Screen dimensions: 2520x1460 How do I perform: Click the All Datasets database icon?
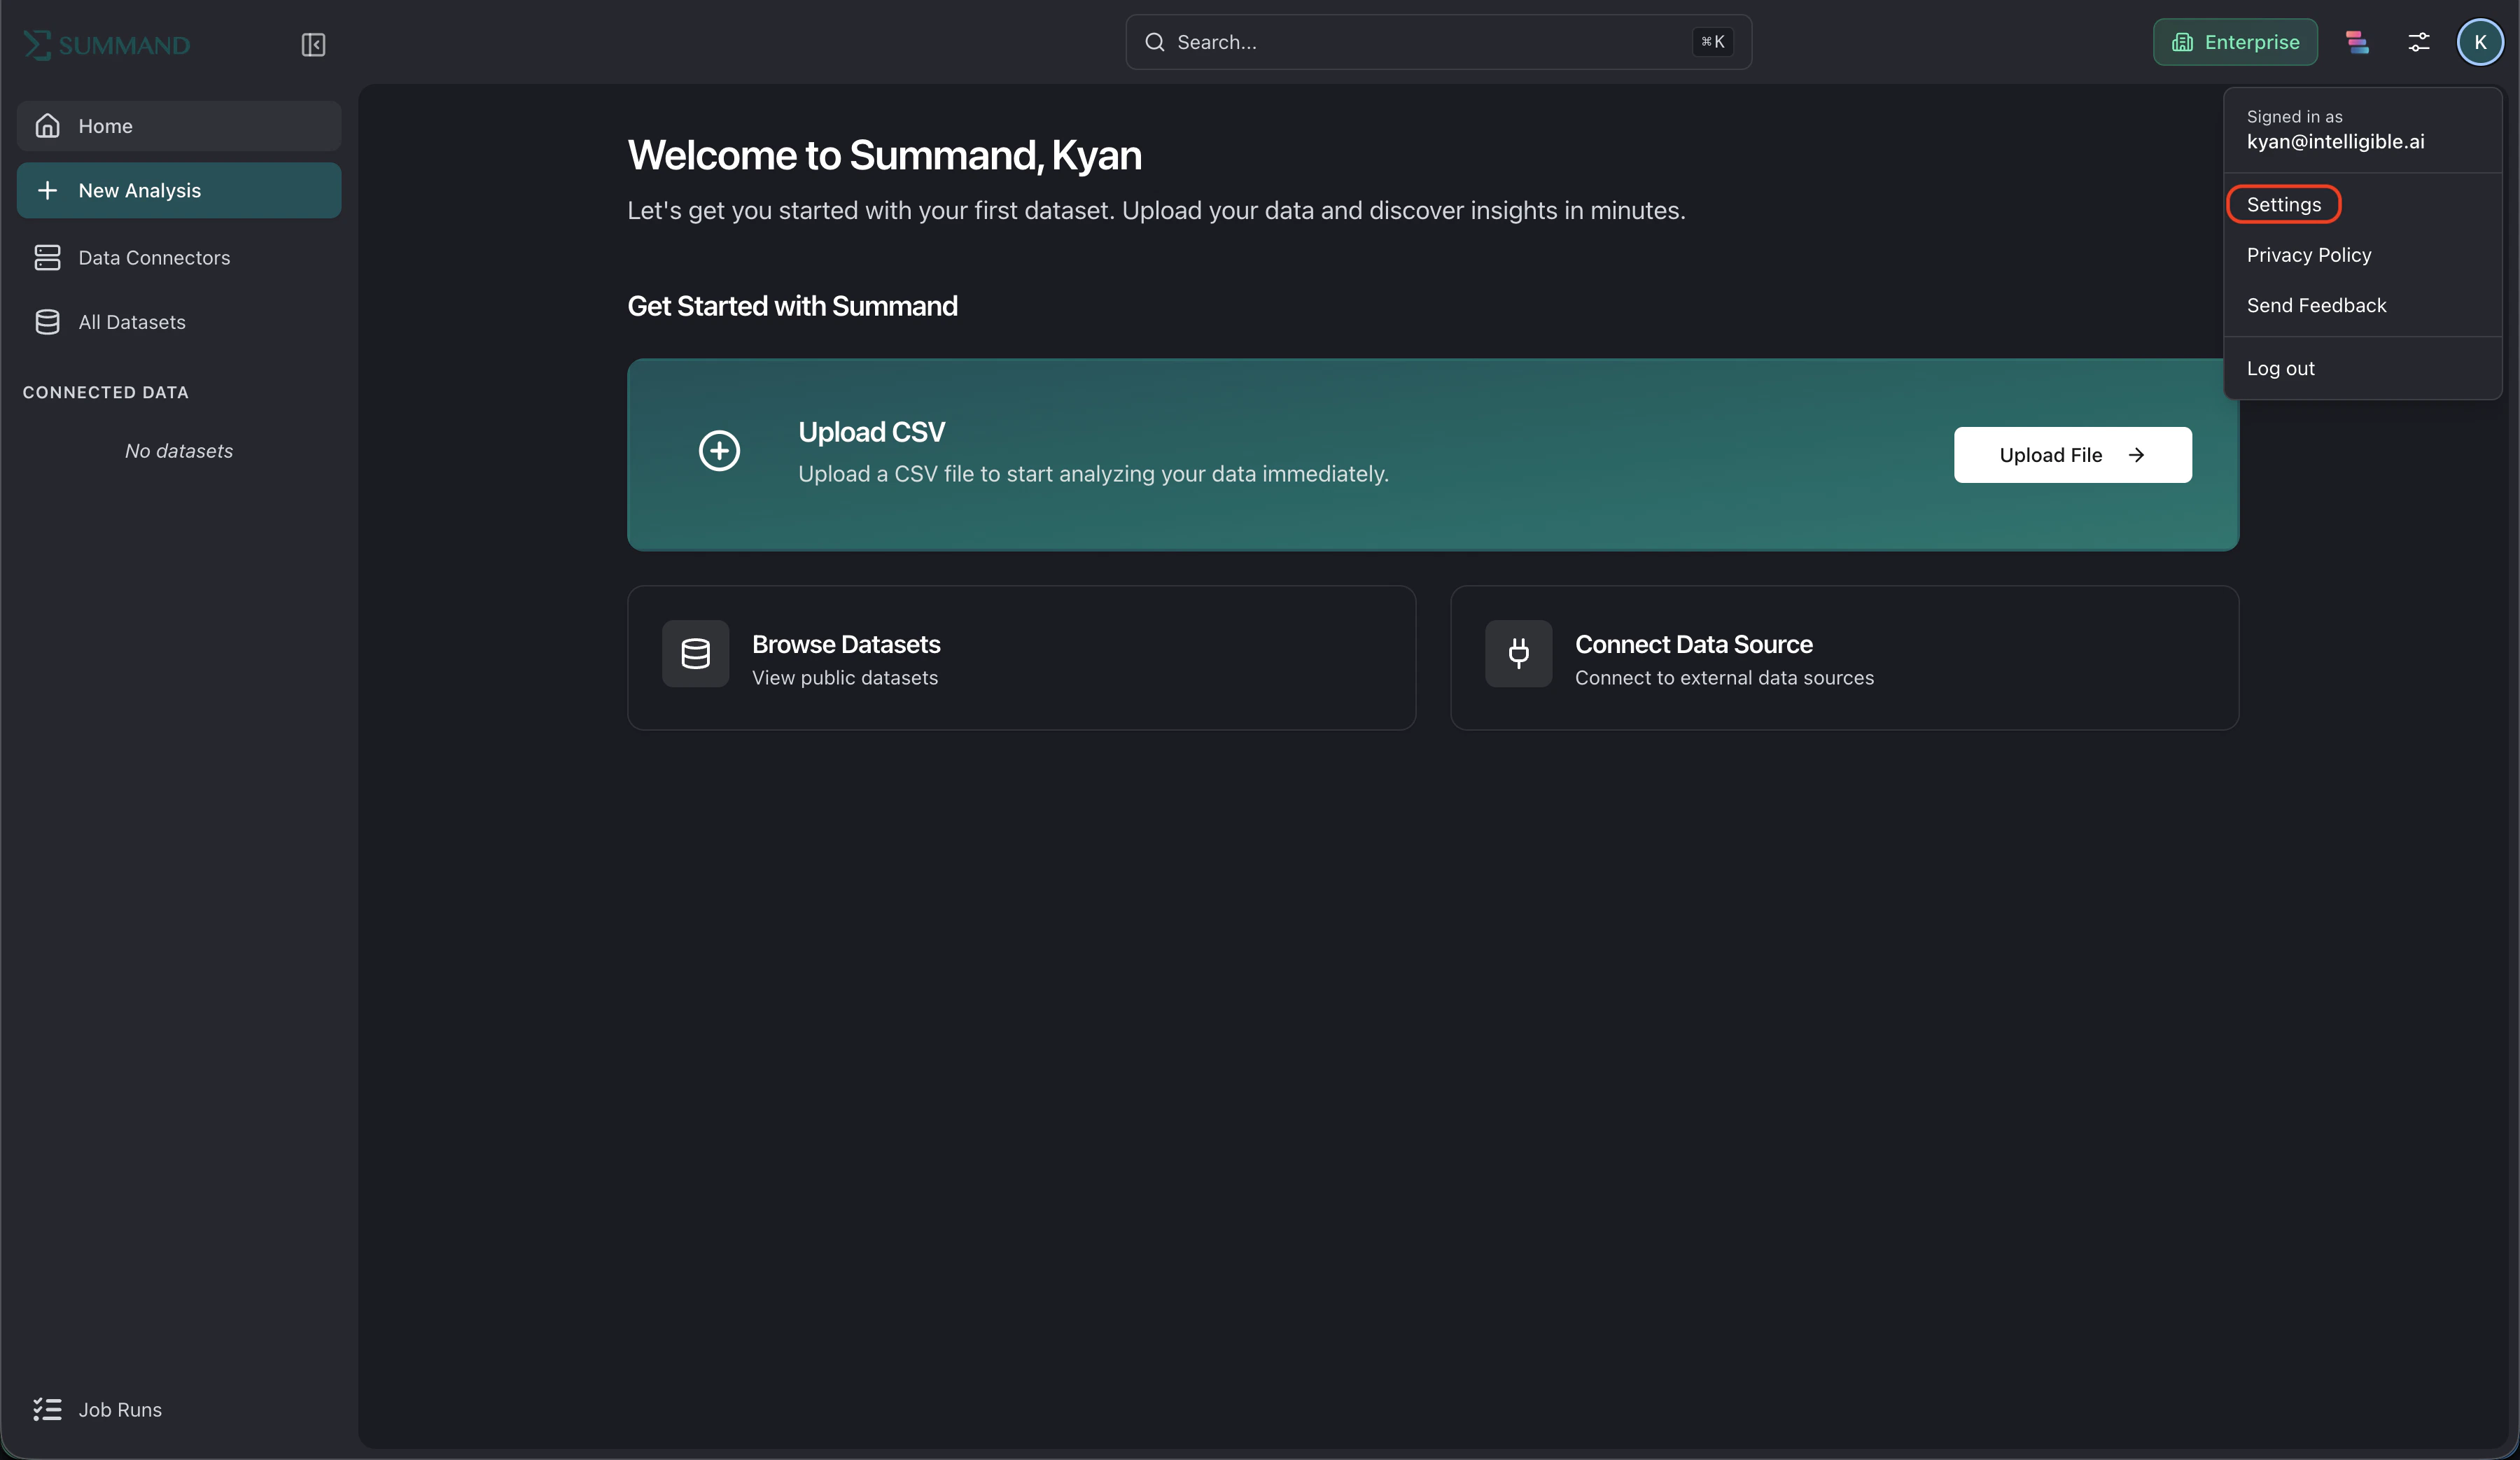[47, 322]
